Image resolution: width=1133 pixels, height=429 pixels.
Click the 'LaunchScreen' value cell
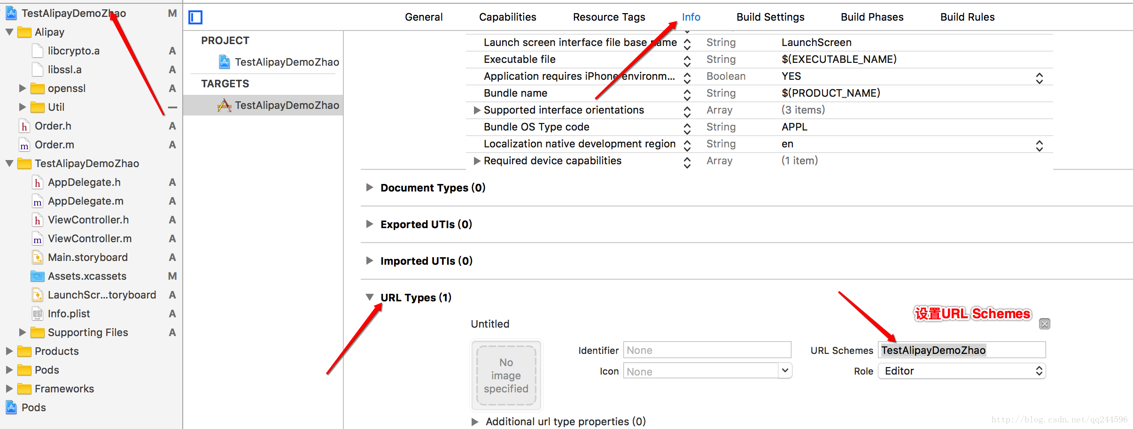816,42
